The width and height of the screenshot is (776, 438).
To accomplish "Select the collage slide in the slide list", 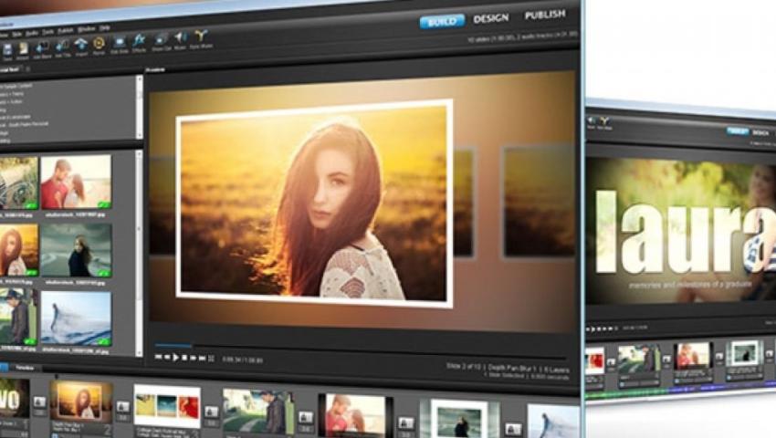I will point(167,407).
